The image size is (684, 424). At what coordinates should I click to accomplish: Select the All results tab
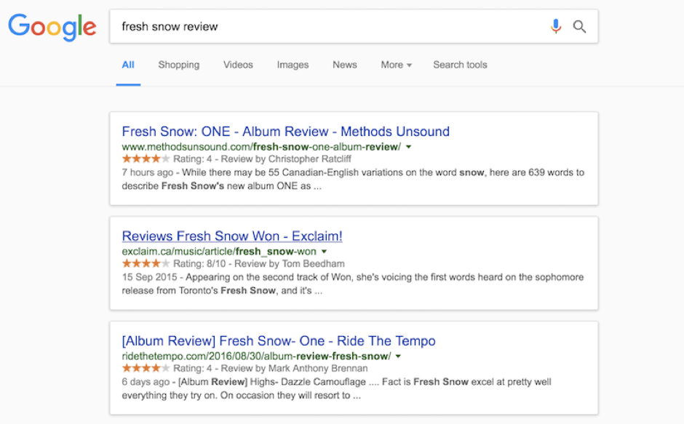(128, 65)
